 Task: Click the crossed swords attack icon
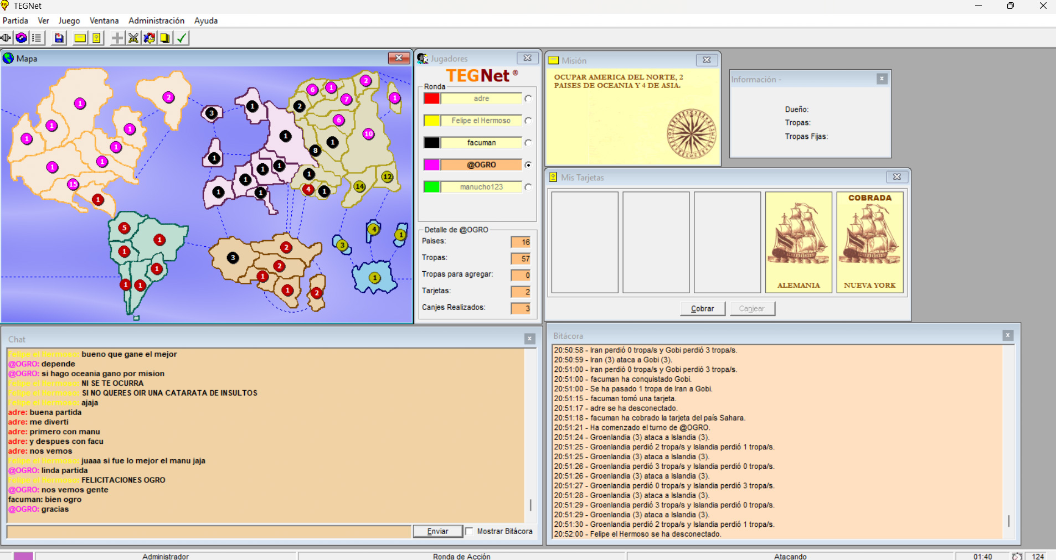pyautogui.click(x=133, y=38)
